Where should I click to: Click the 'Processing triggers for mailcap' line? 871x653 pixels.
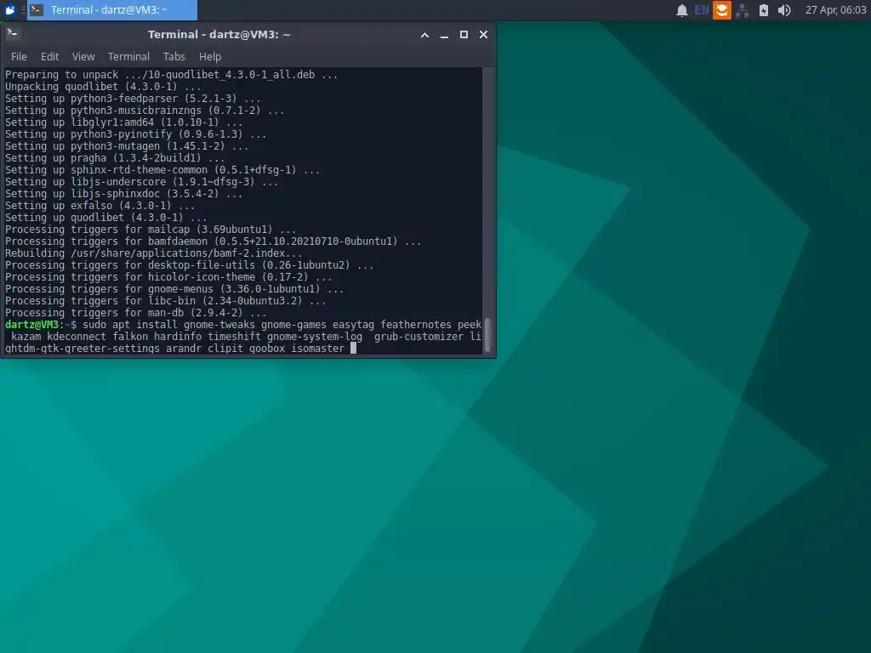[x=151, y=230]
